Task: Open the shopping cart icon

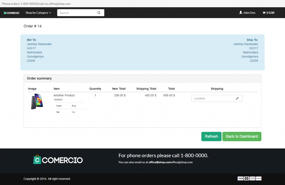Action: [264, 13]
